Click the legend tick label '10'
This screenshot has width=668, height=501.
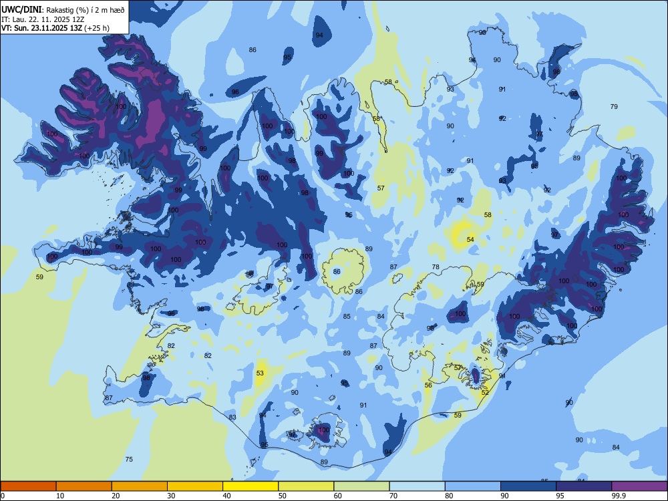tap(60, 496)
